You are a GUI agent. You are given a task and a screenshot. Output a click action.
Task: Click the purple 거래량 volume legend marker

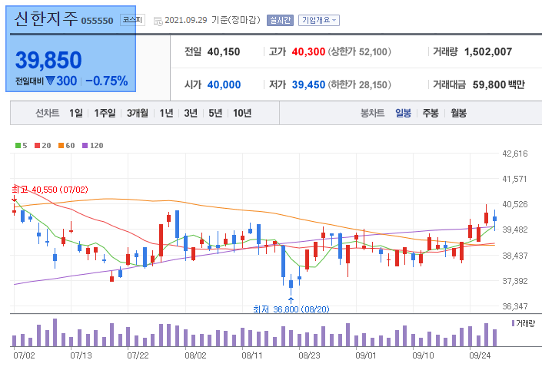pyautogui.click(x=513, y=323)
